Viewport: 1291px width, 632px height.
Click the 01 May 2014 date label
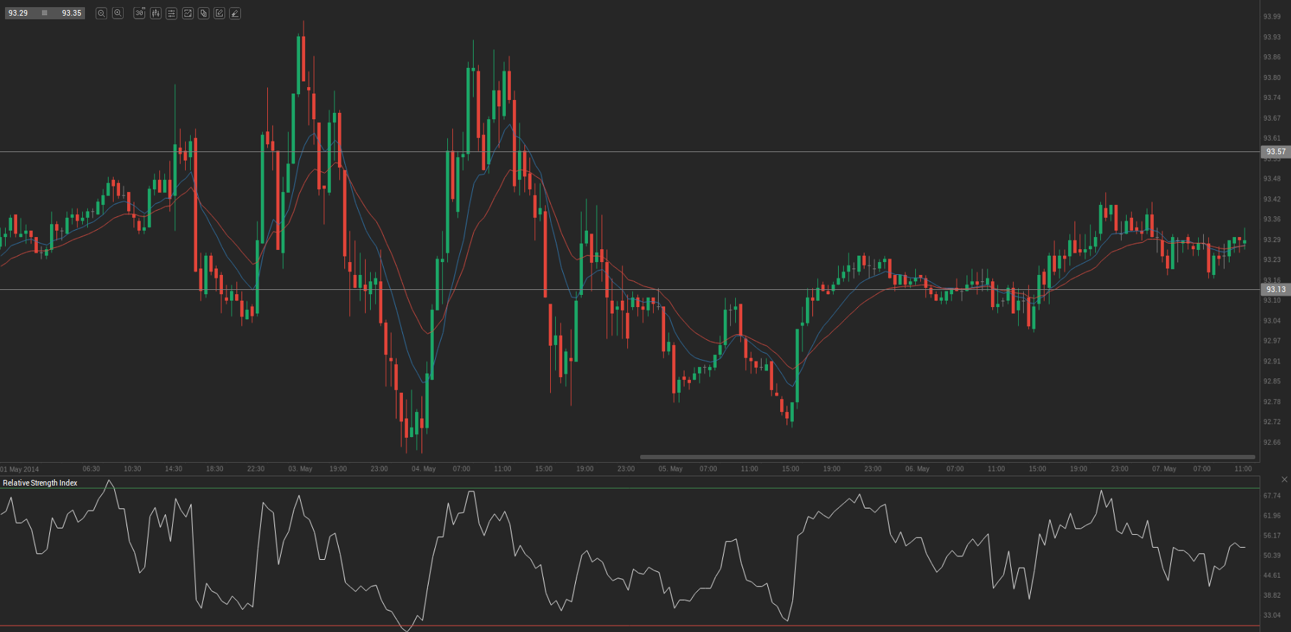click(x=20, y=469)
